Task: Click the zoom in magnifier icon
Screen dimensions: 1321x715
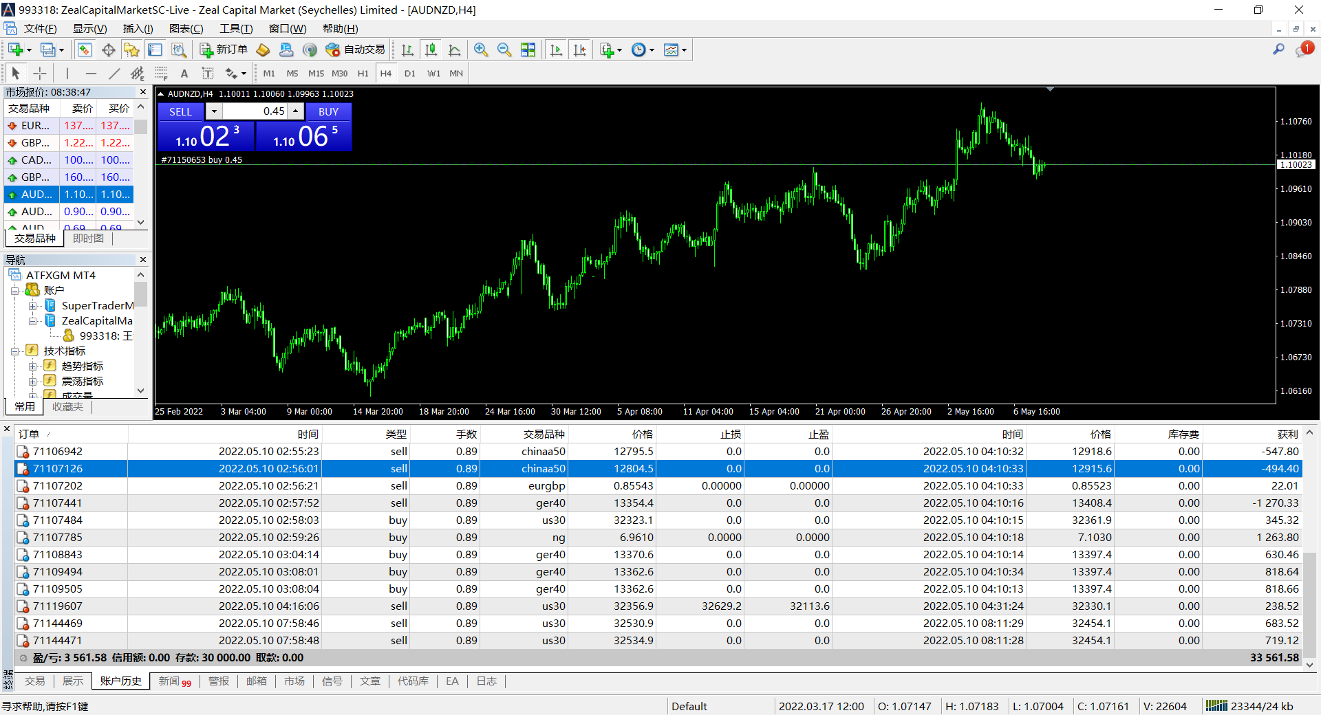Action: [481, 49]
